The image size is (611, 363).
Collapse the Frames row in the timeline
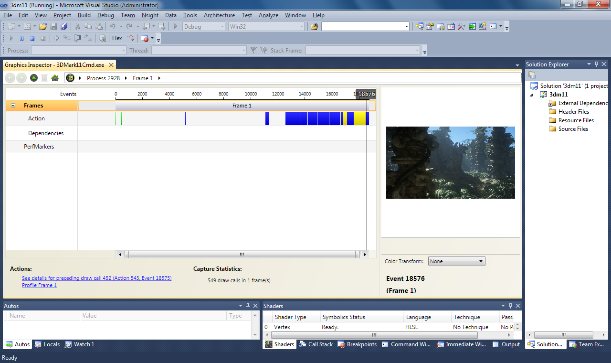pyautogui.click(x=13, y=106)
